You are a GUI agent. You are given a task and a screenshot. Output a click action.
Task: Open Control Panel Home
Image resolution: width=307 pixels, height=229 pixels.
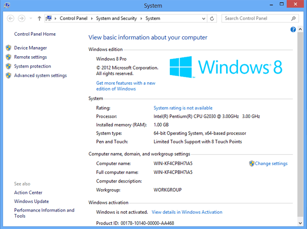click(35, 34)
